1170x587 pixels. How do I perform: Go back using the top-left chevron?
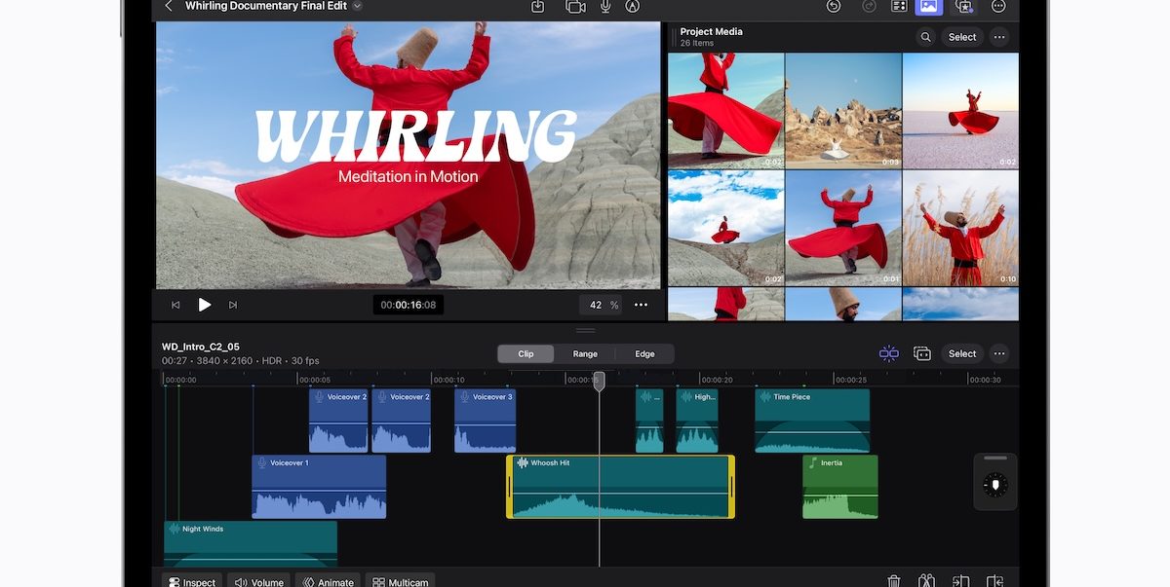169,6
